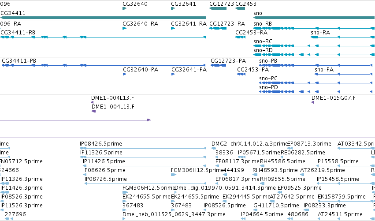Select EST IP11426.5prime
The width and height of the screenshot is (375, 221).
[104, 161]
